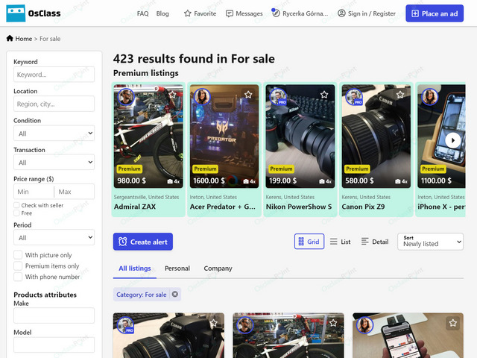Click seller avatar on Admiral ZAX card
The height and width of the screenshot is (358, 477).
pos(126,97)
